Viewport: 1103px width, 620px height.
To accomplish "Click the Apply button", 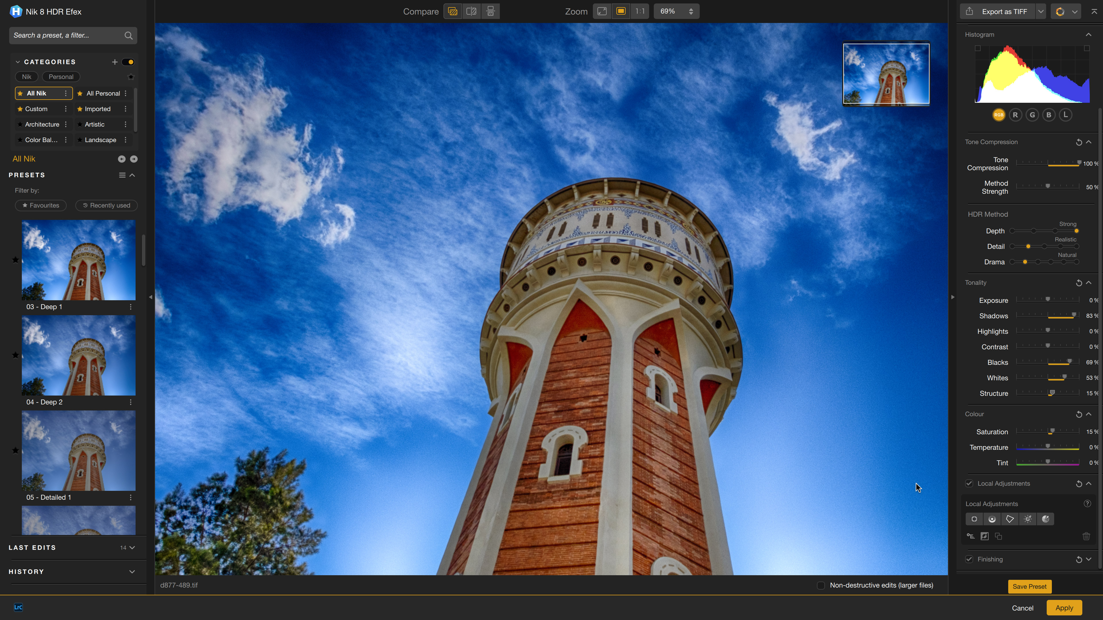I will (x=1064, y=608).
